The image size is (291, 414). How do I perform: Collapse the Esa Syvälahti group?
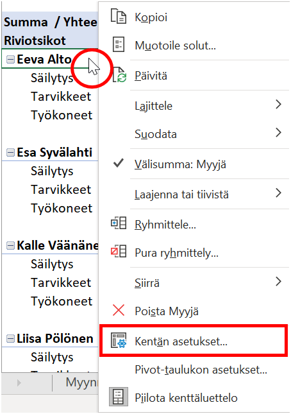[10, 153]
